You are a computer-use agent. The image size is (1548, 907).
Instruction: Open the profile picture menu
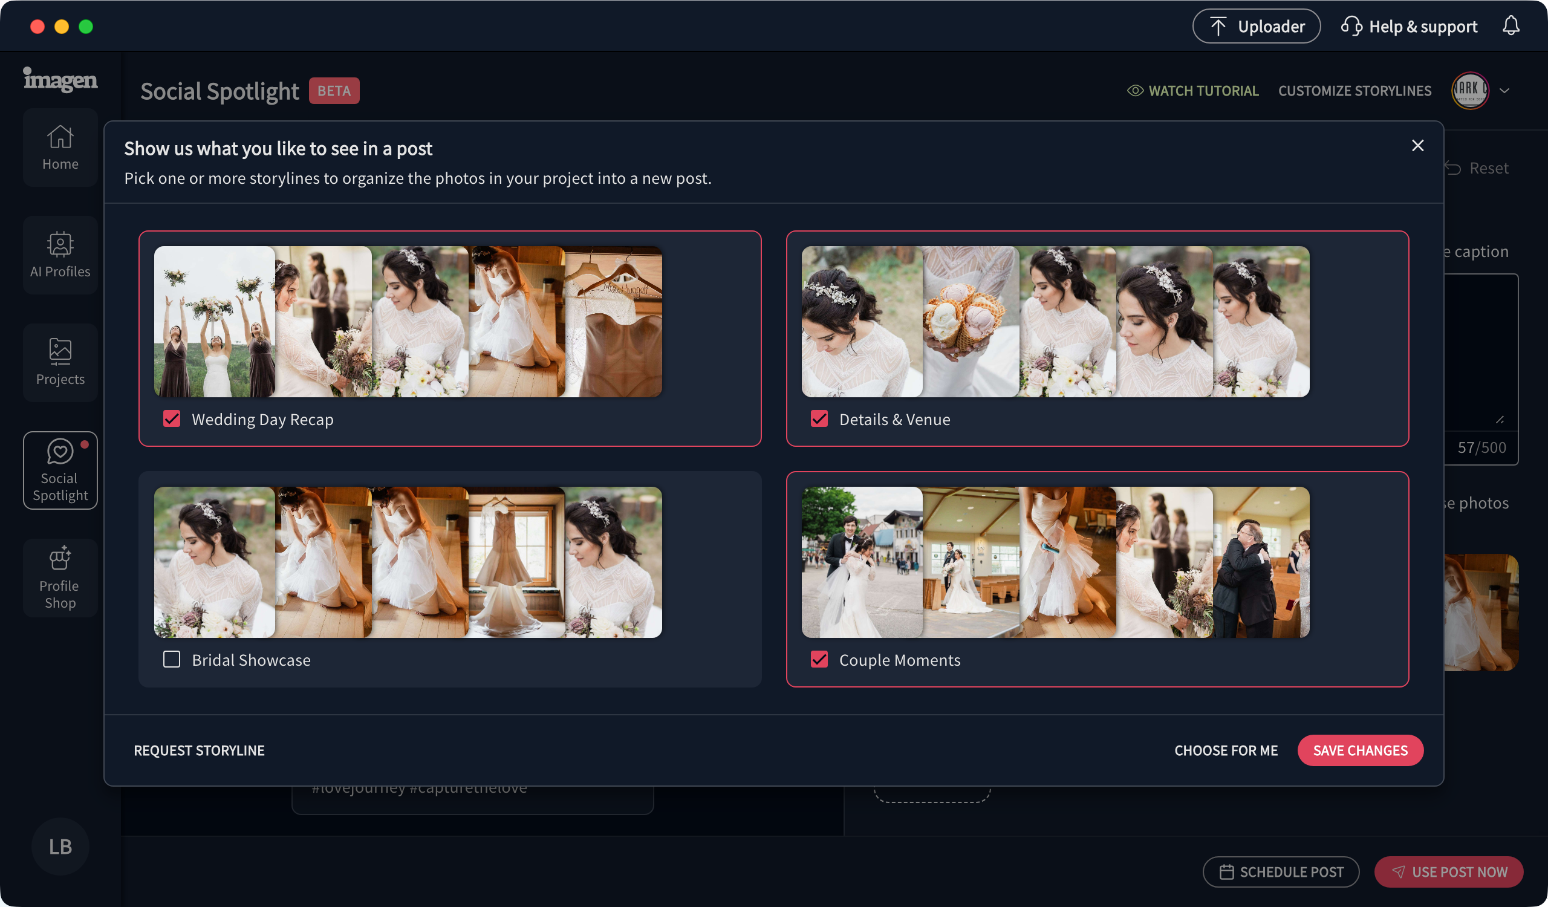coord(1469,91)
